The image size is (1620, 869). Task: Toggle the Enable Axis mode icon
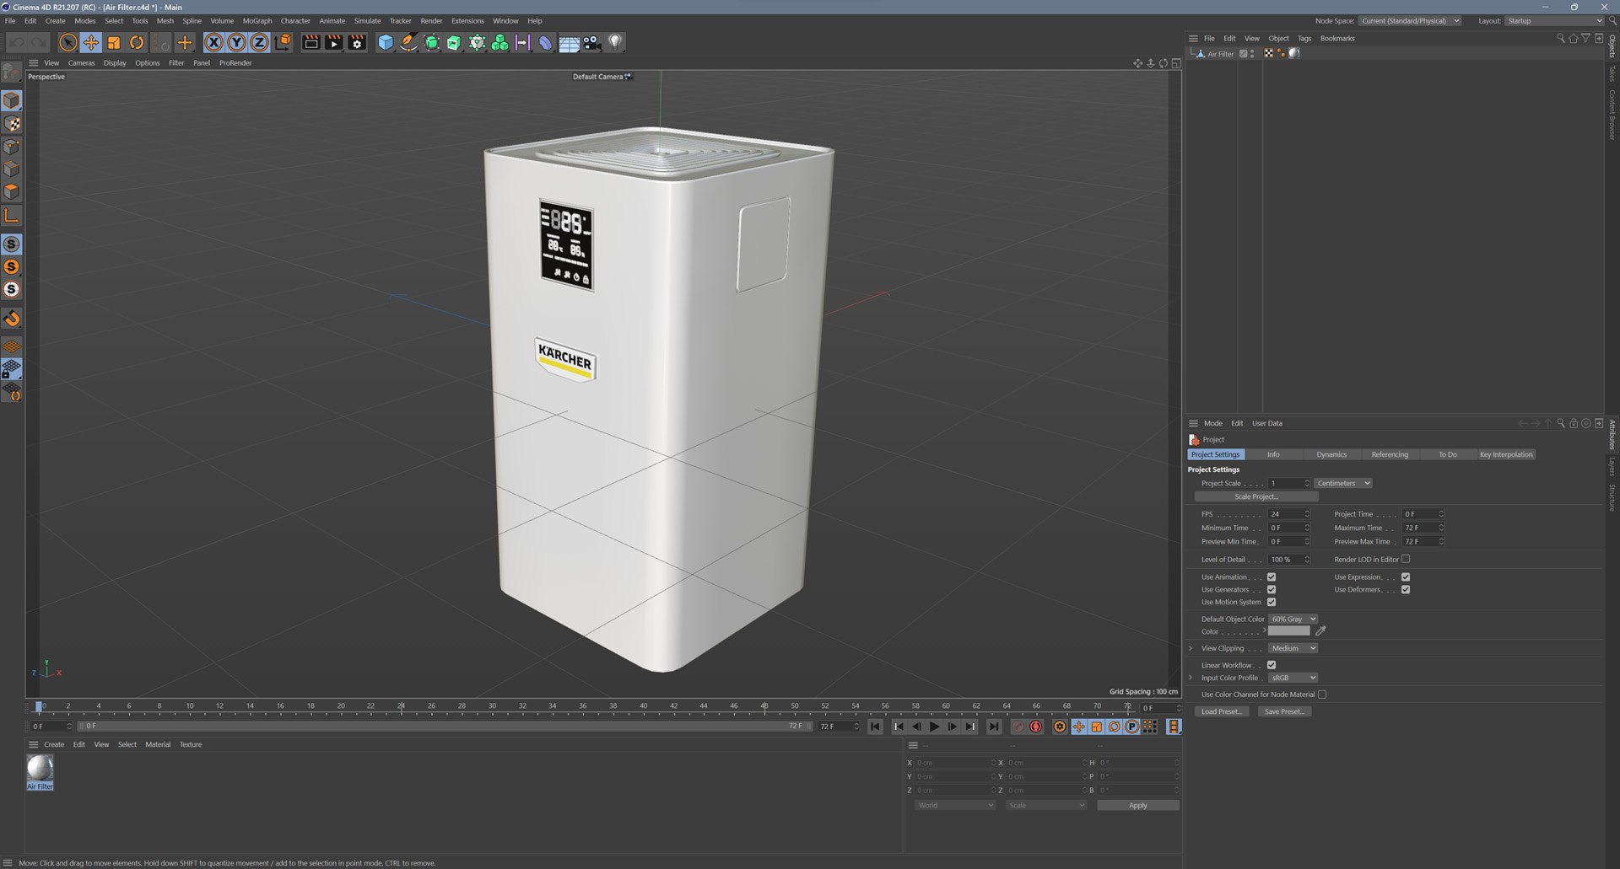tap(12, 216)
